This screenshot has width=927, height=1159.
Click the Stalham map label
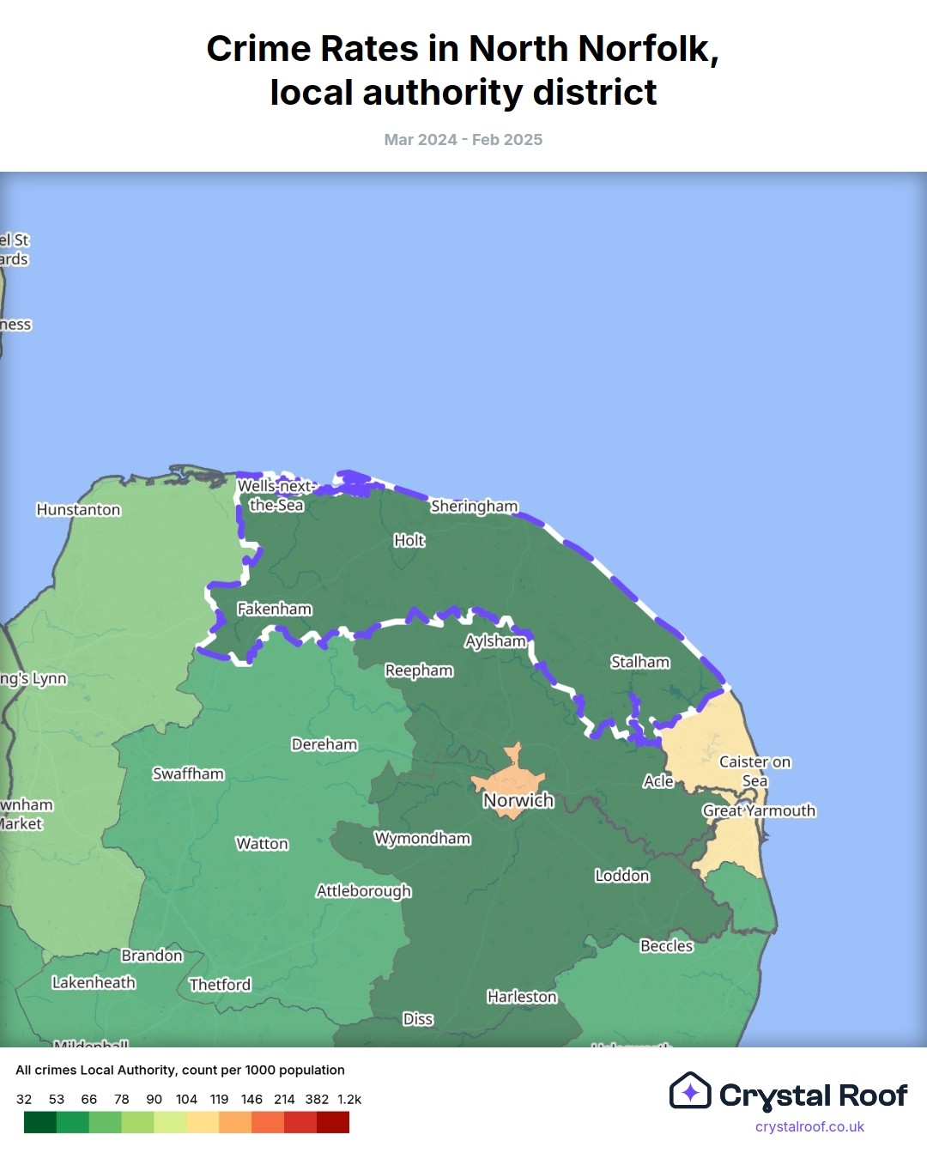tap(640, 662)
